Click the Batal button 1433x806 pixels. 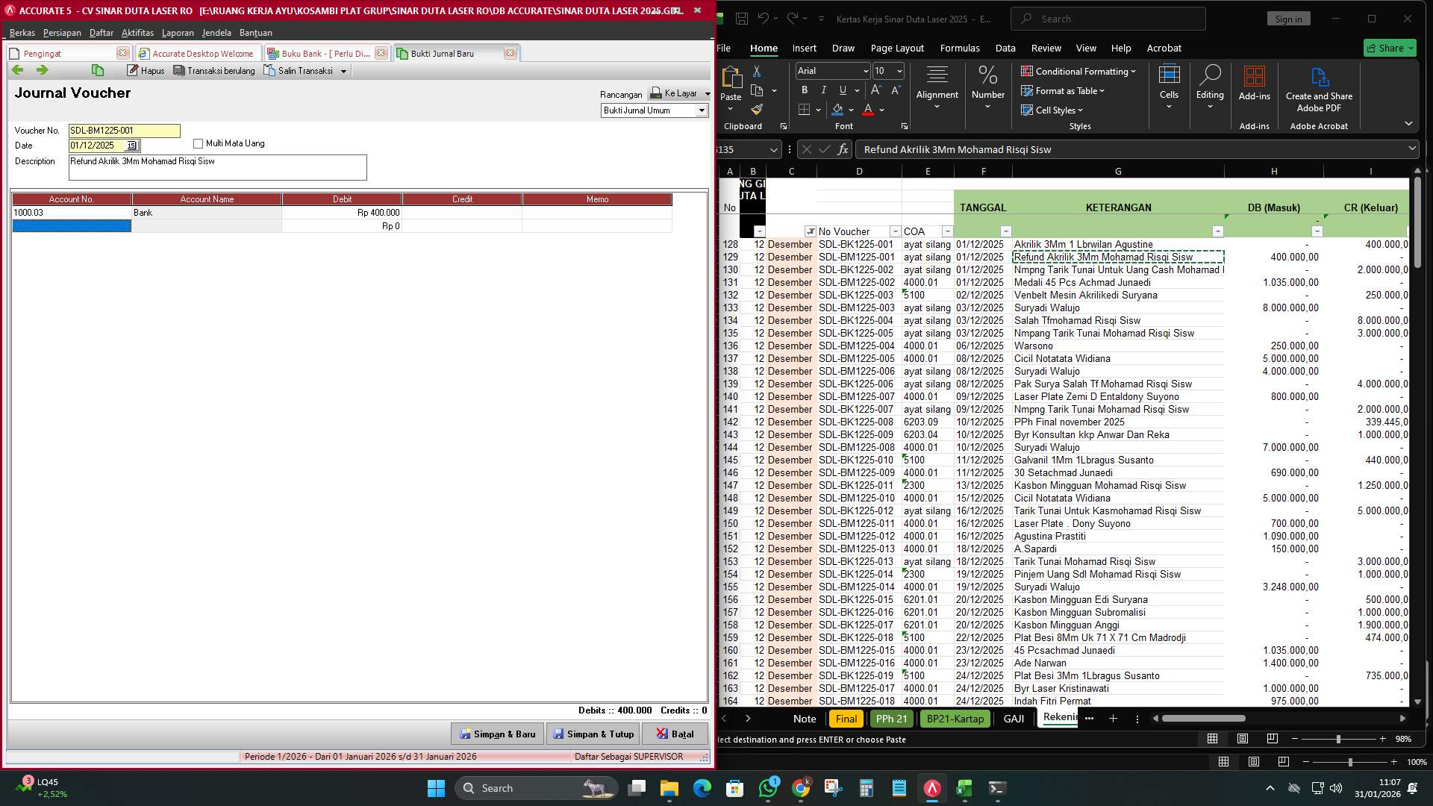coord(675,734)
